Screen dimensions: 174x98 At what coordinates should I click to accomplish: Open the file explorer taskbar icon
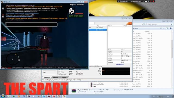[9, 96]
